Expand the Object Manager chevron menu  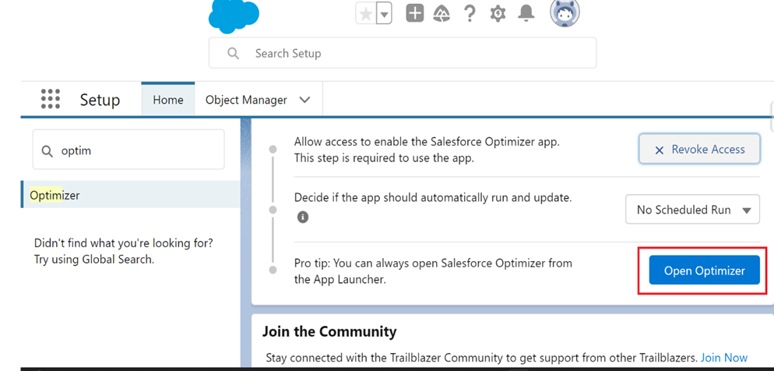click(x=305, y=100)
